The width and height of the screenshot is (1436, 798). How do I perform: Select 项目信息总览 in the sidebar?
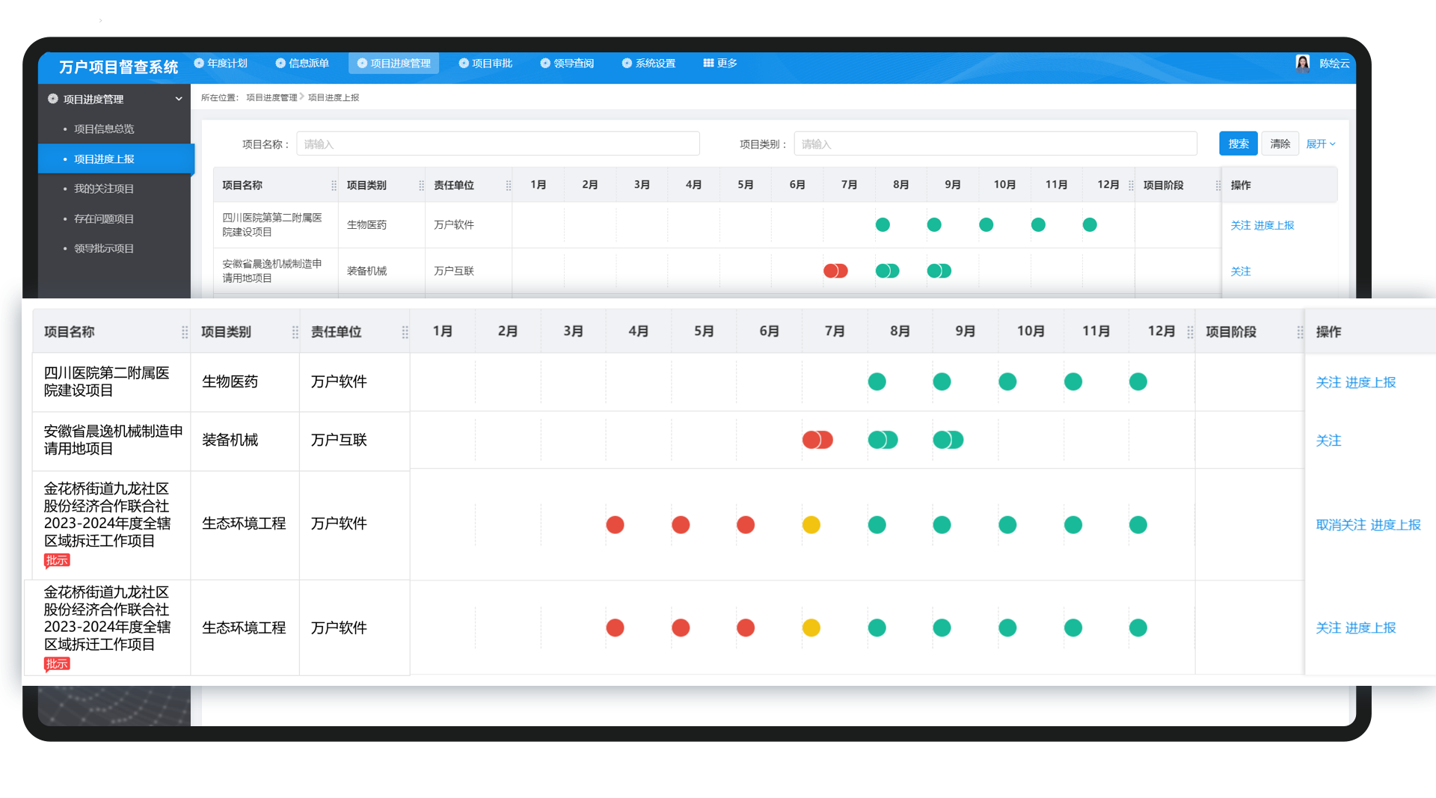click(104, 129)
